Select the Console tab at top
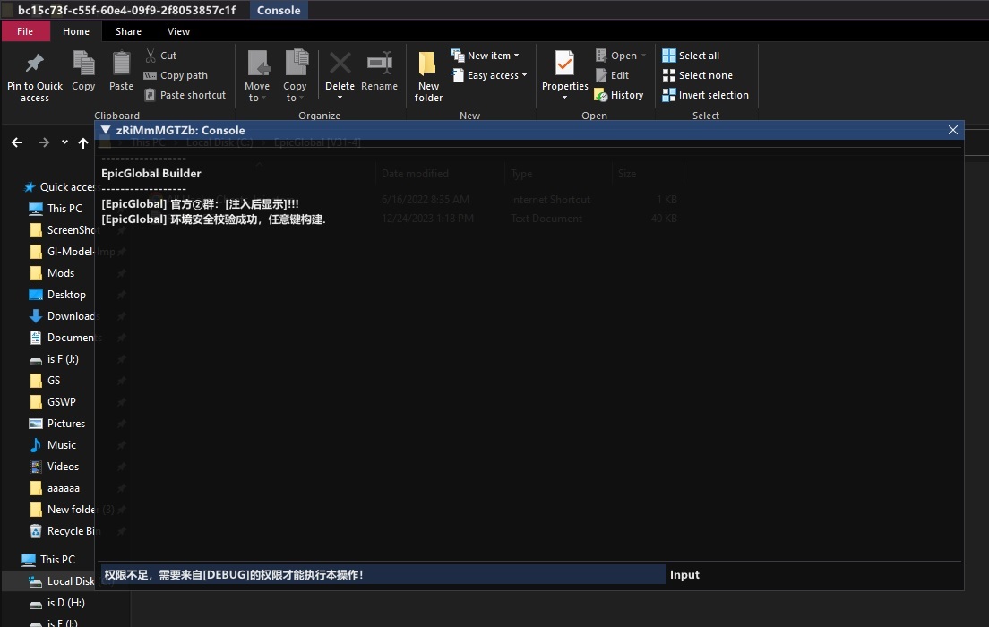The image size is (989, 627). [x=278, y=10]
